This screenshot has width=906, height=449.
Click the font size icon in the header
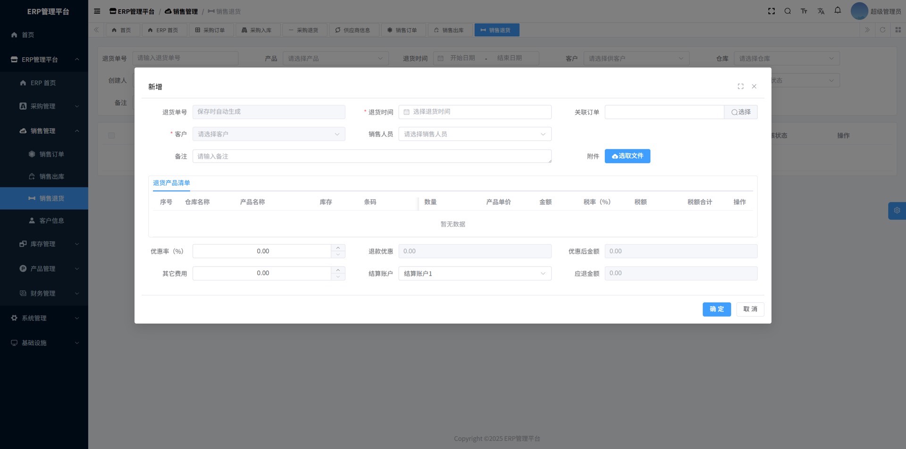[804, 11]
